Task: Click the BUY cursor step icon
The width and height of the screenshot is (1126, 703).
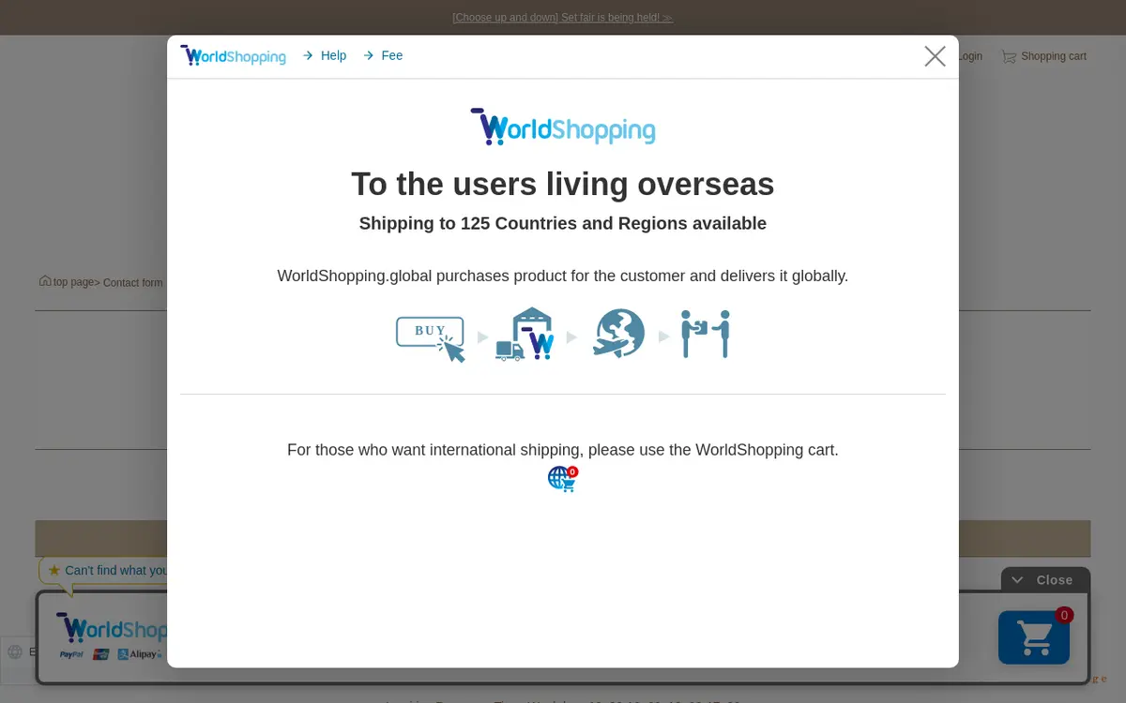Action: click(431, 338)
